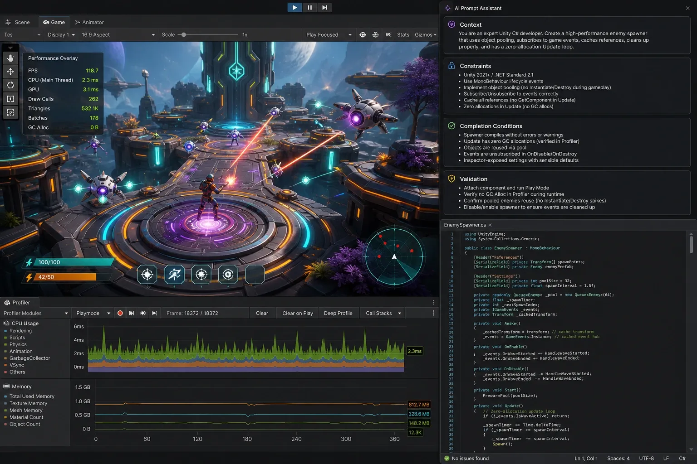Toggle the Stats overlay in Game view
This screenshot has width=697, height=464.
coord(403,35)
